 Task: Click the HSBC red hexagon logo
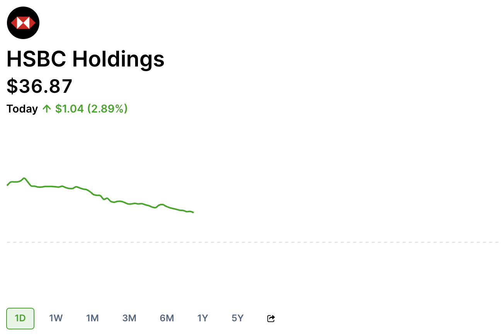coord(23,23)
